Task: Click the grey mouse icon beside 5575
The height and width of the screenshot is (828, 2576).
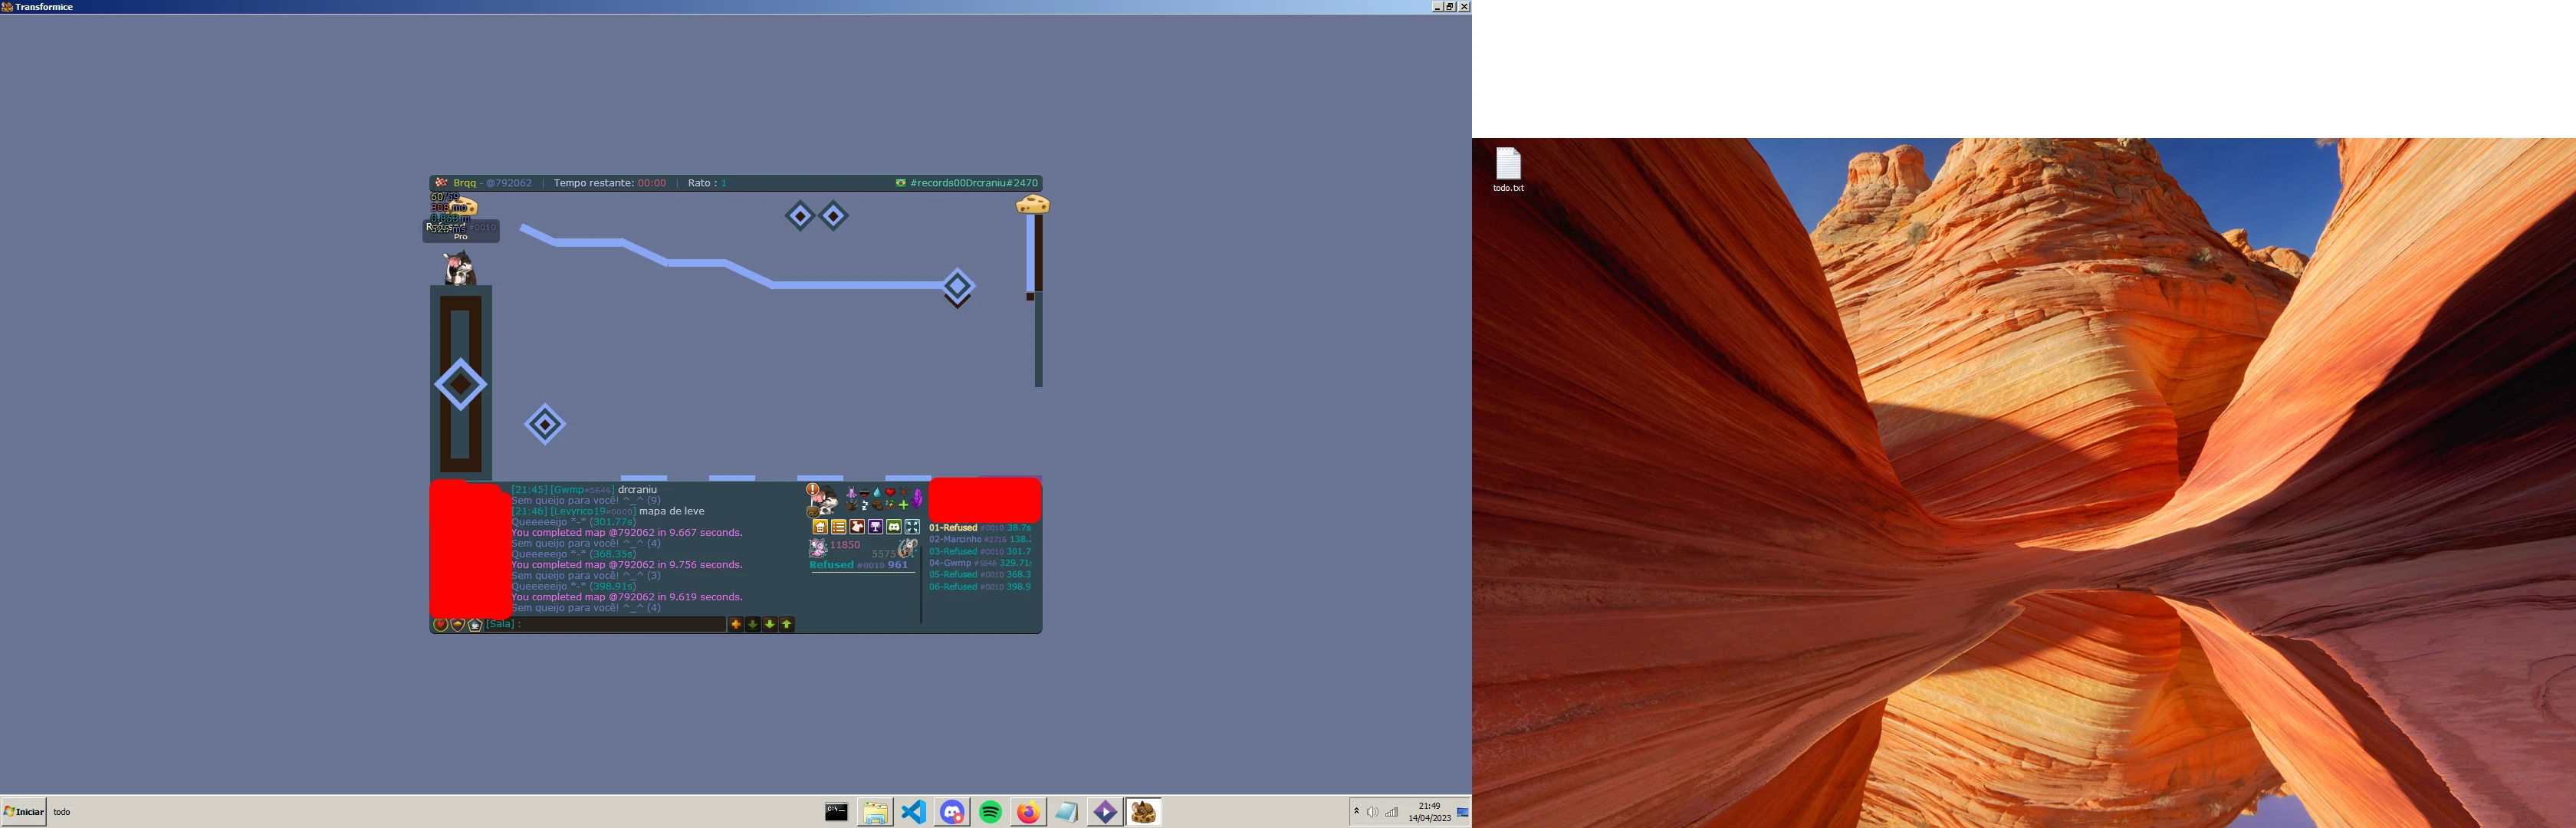Action: click(907, 549)
